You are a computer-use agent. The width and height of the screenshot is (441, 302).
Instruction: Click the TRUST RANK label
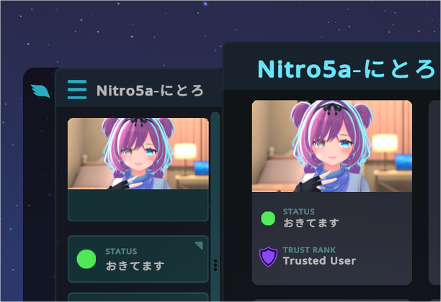click(309, 250)
